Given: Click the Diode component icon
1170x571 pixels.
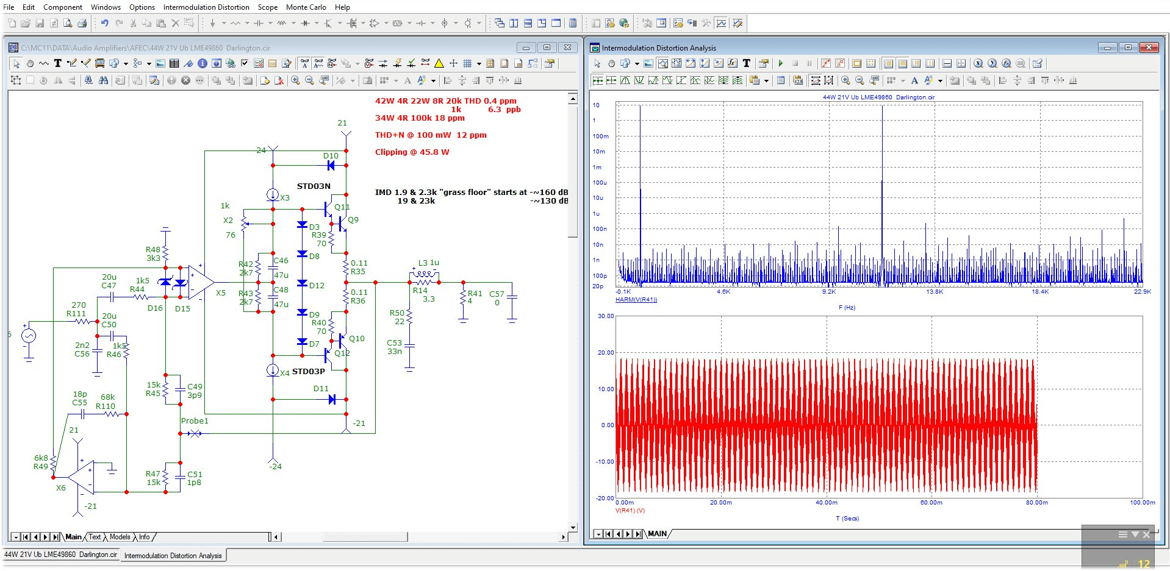Looking at the screenshot, I should click(x=305, y=23).
